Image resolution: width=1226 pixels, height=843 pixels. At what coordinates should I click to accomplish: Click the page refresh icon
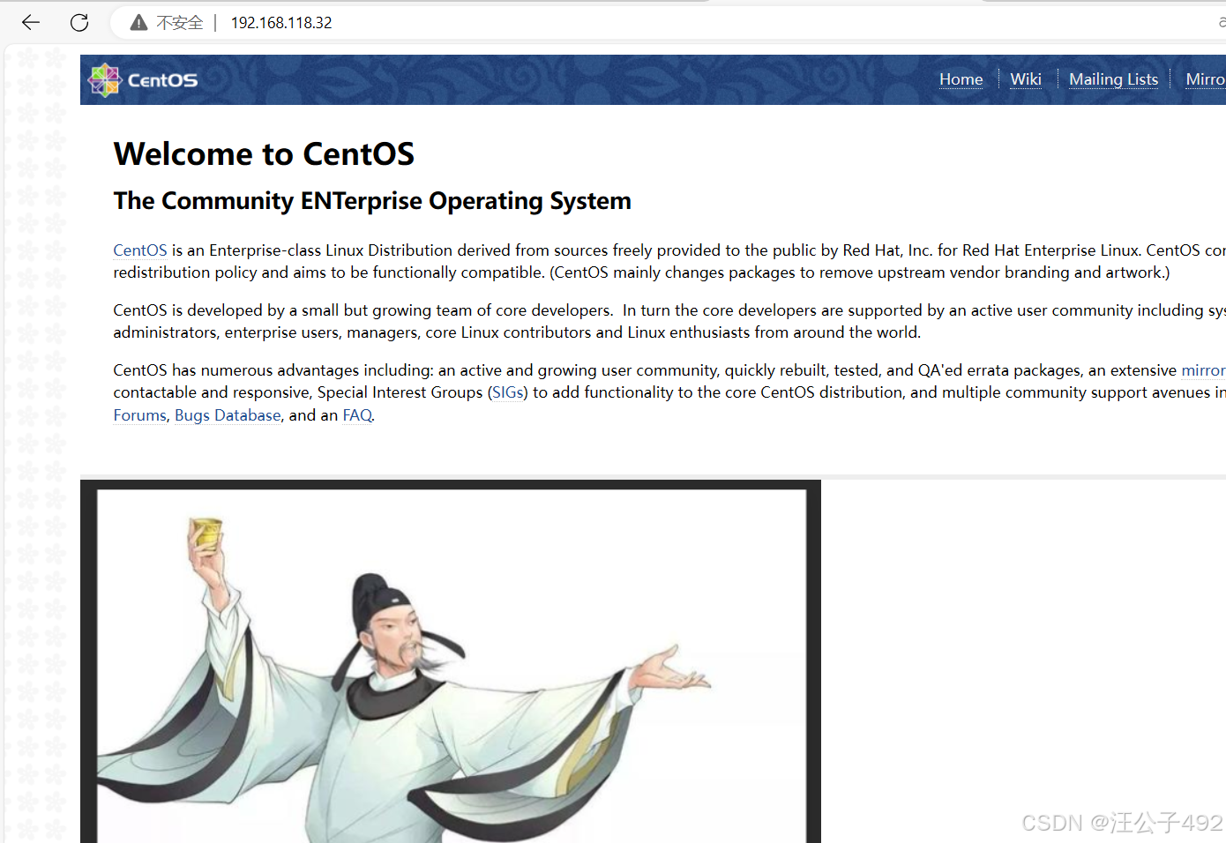78,22
